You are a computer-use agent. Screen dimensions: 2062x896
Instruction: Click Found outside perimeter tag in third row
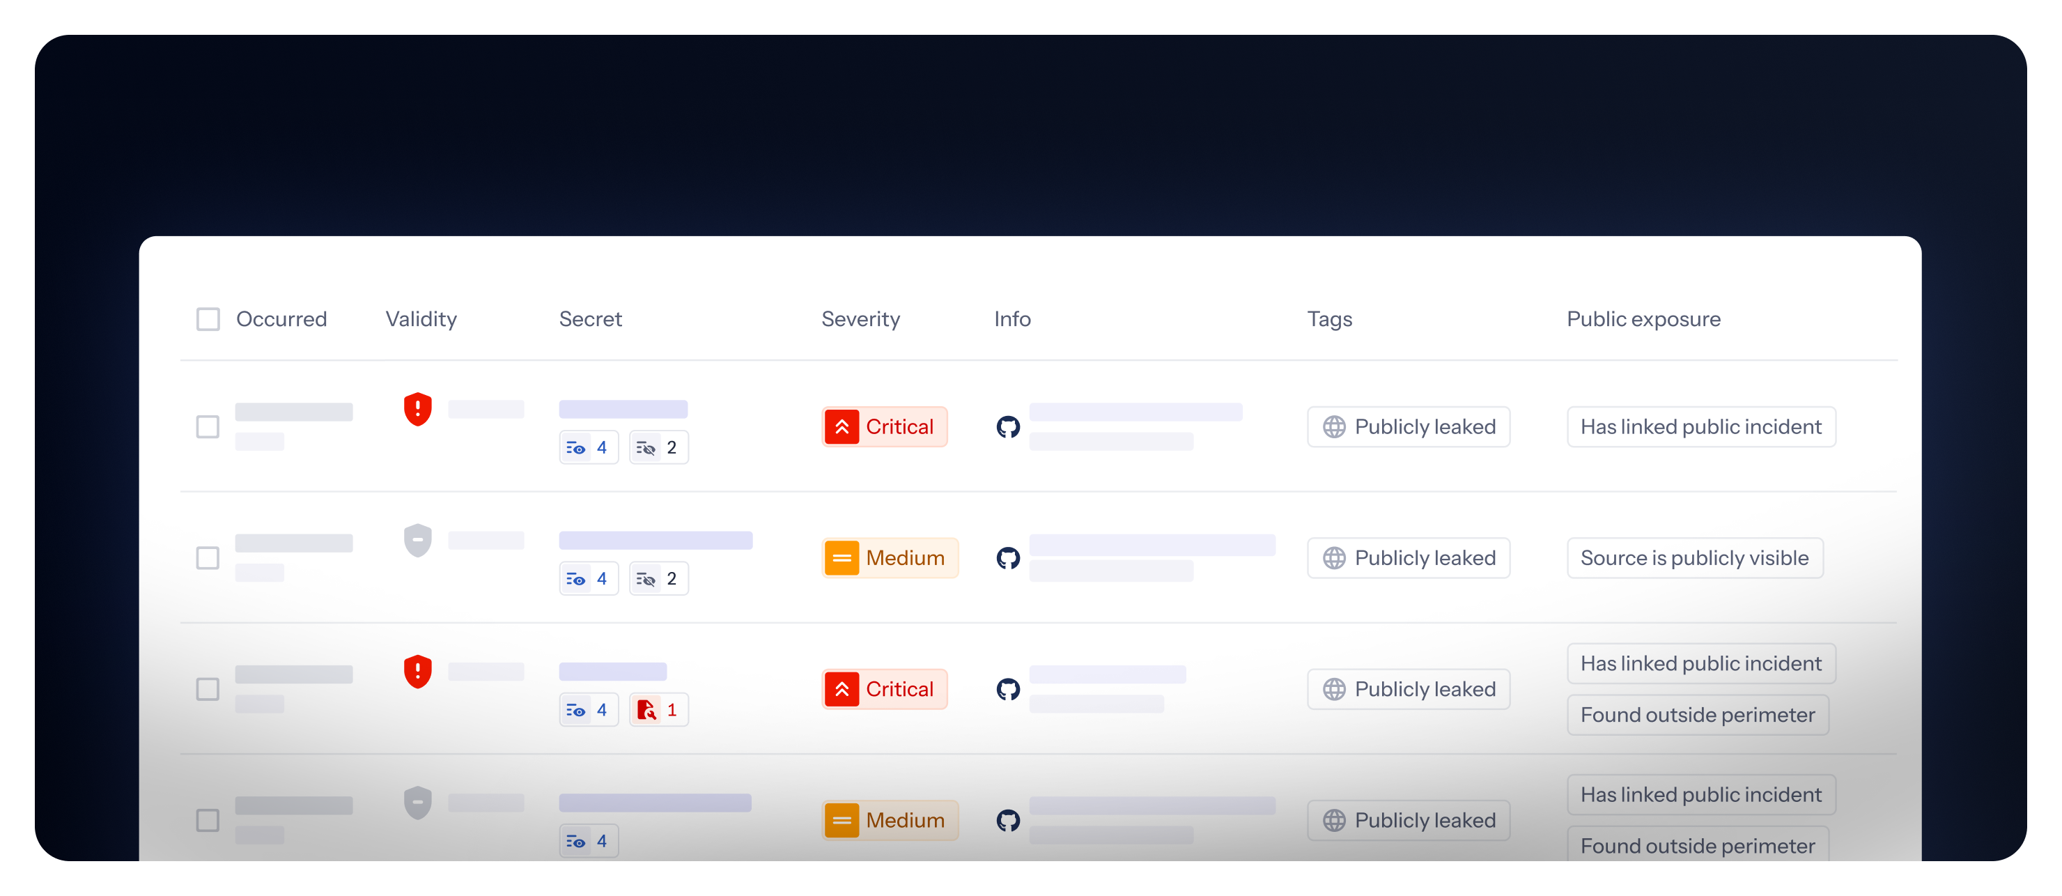point(1697,715)
